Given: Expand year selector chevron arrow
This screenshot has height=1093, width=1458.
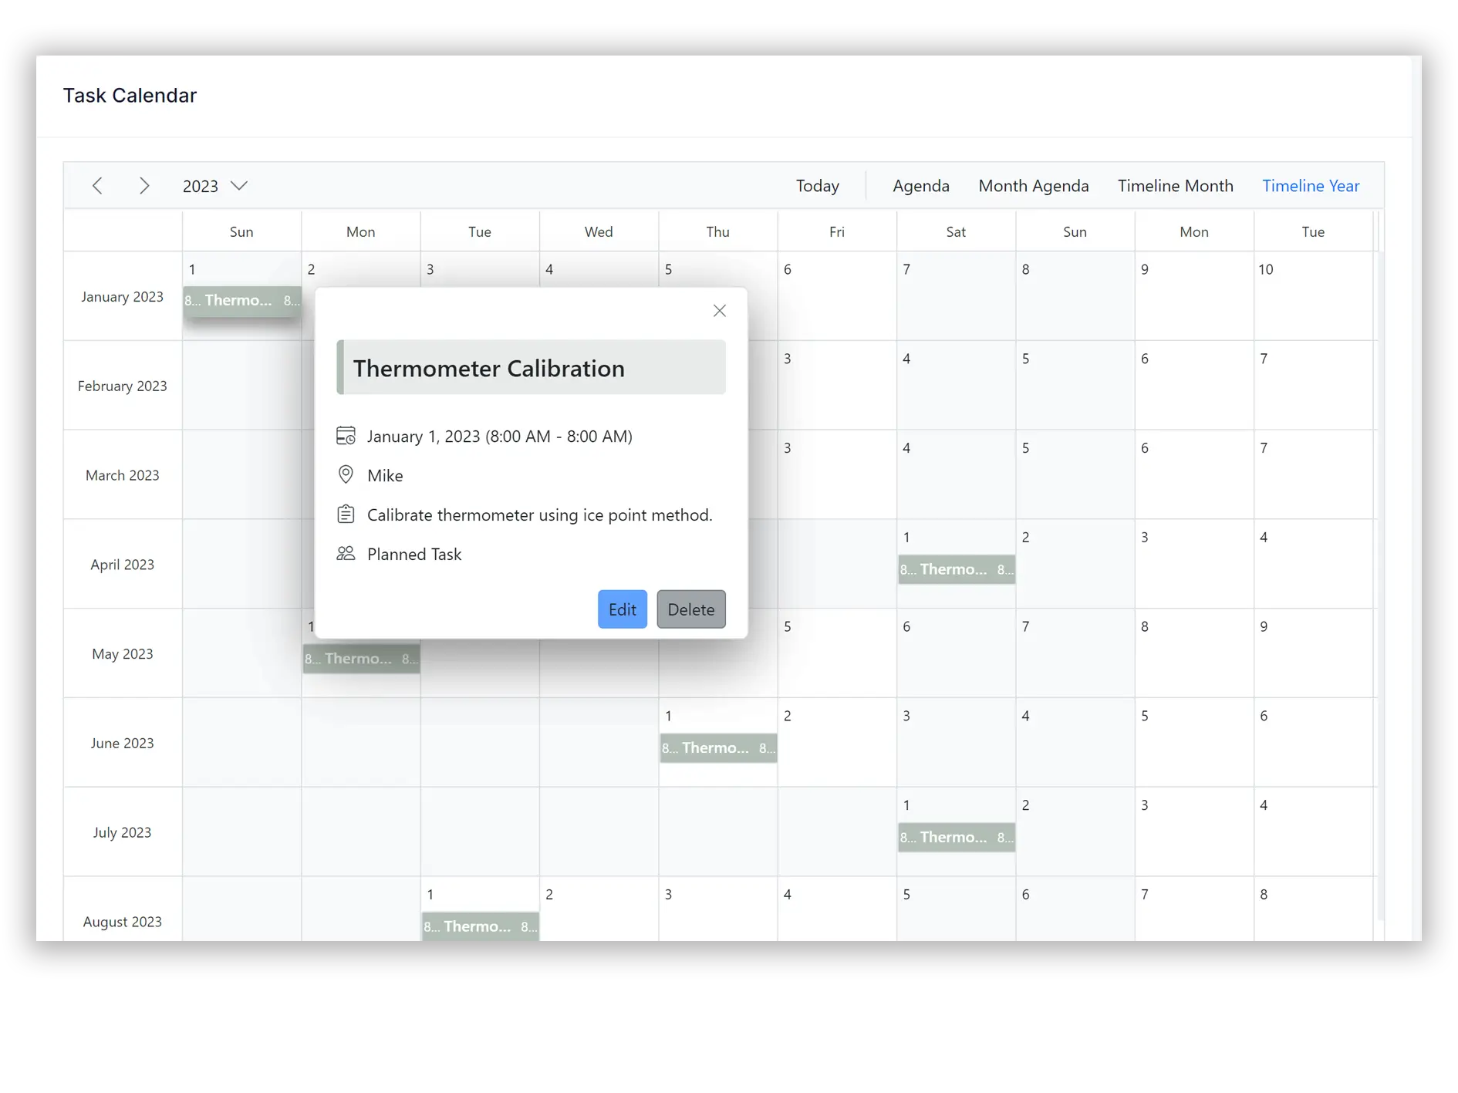Looking at the screenshot, I should point(239,186).
